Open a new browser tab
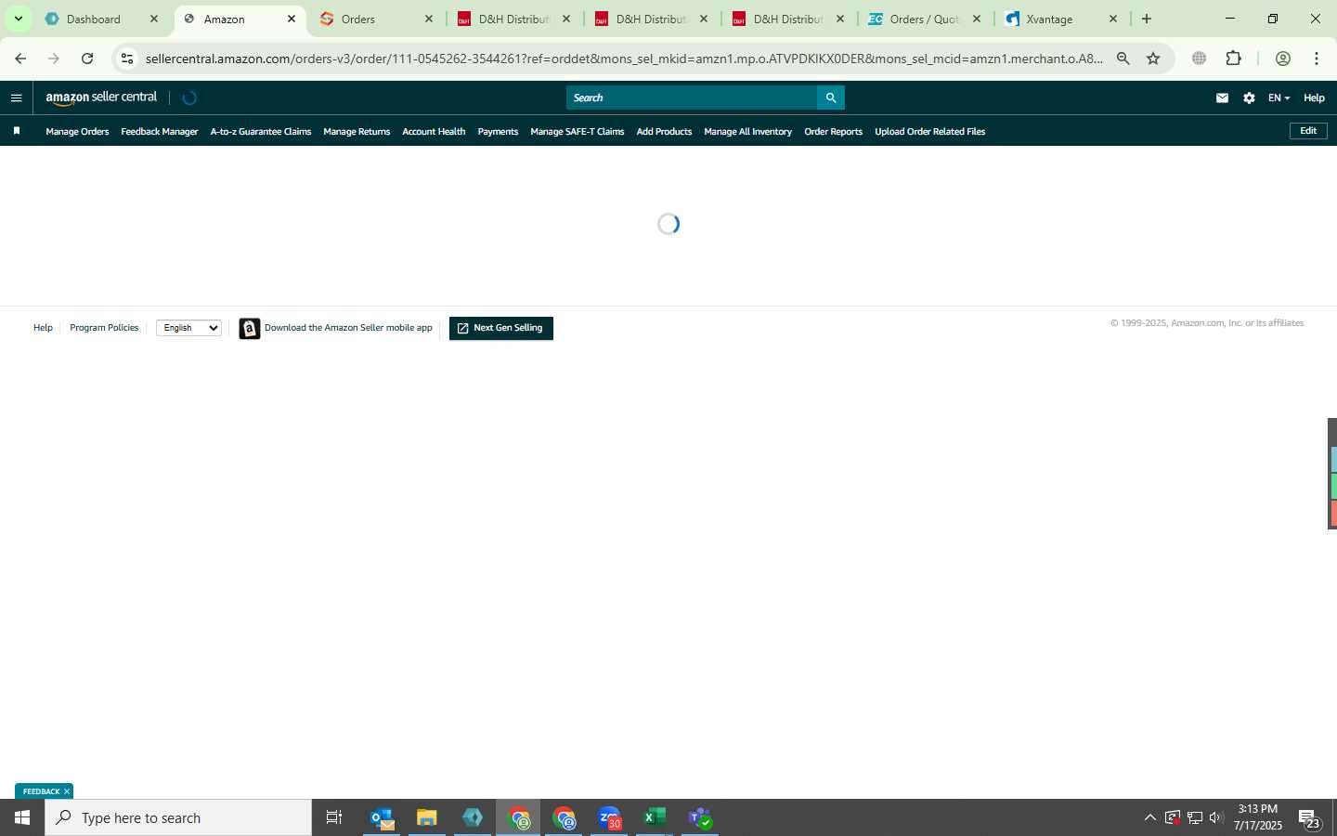1337x836 pixels. coord(1147,19)
